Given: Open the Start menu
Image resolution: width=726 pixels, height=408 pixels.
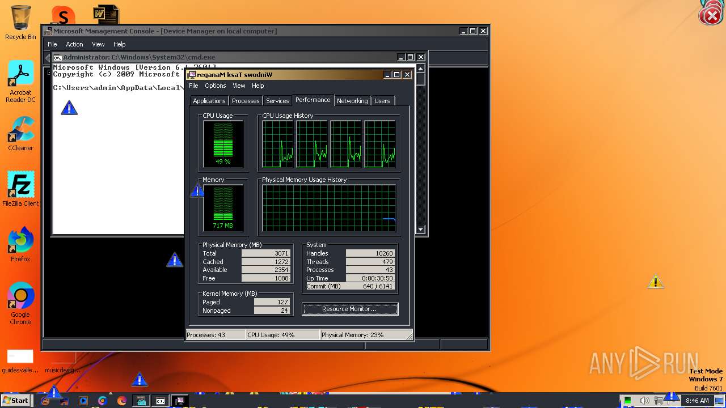Looking at the screenshot, I should pos(15,401).
